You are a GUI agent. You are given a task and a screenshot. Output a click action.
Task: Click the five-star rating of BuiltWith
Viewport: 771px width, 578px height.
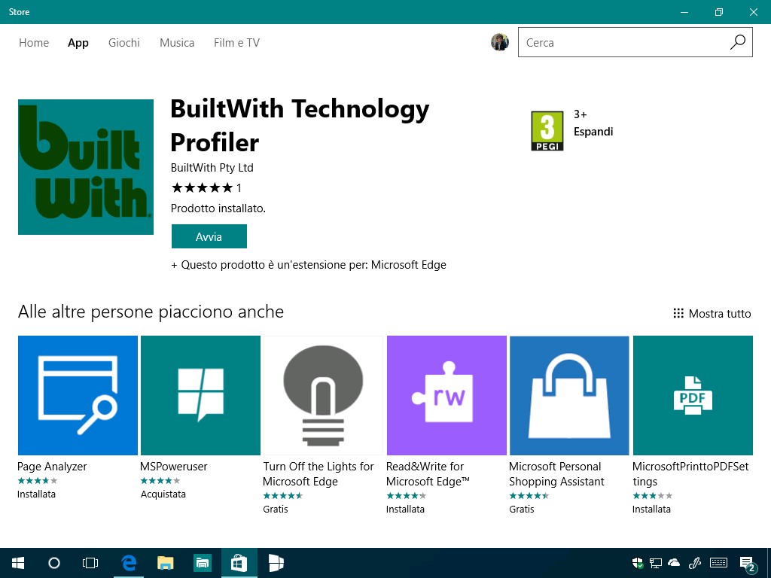202,187
